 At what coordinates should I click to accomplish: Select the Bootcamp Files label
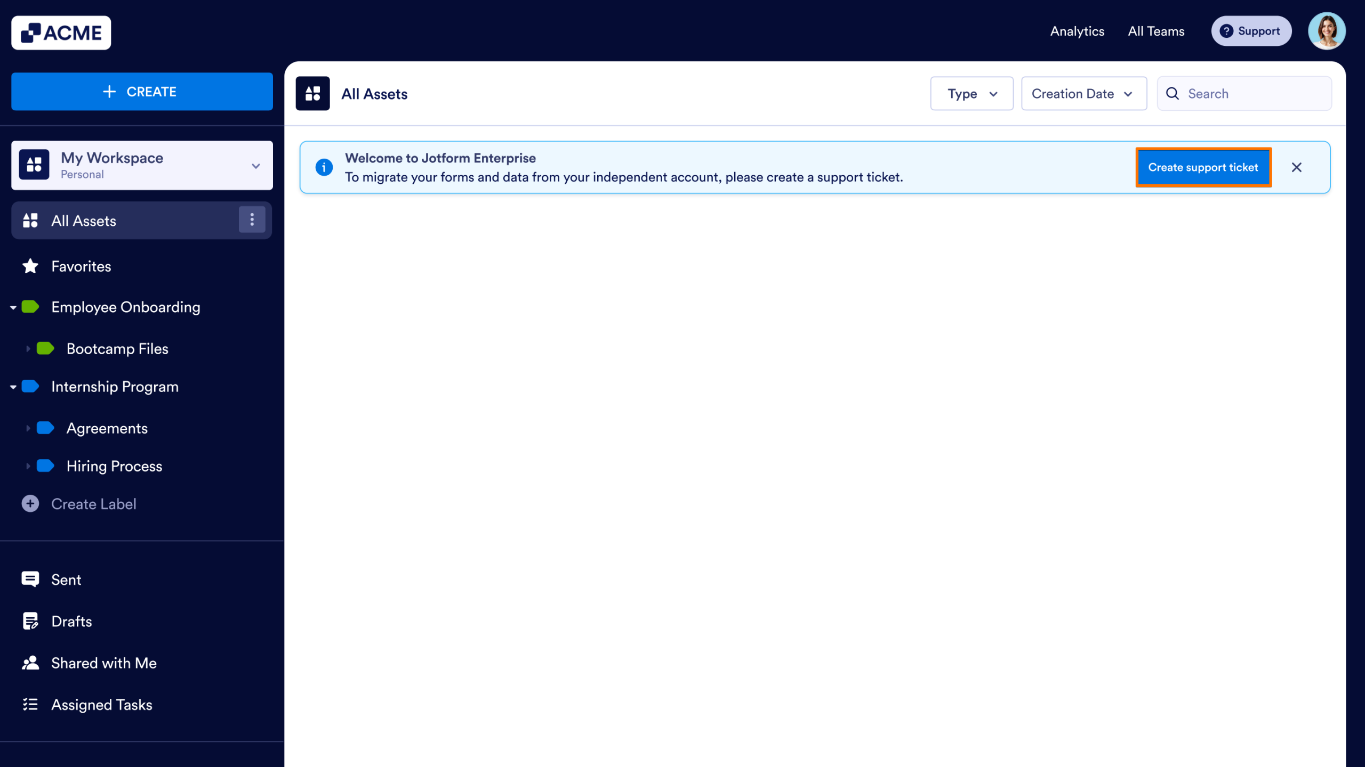117,349
